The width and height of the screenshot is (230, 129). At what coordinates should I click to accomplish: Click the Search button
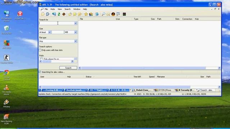tap(68, 68)
